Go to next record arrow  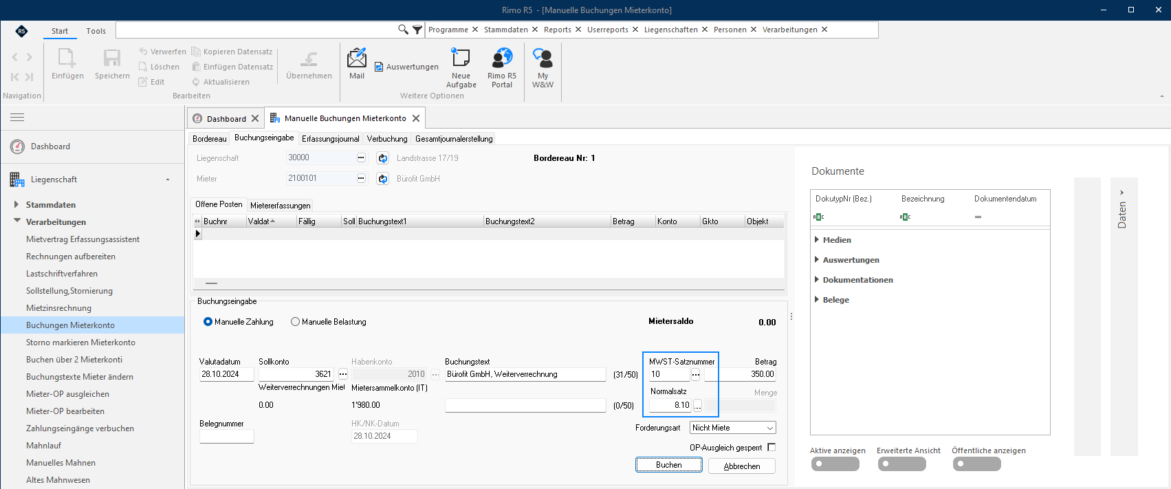[x=30, y=57]
